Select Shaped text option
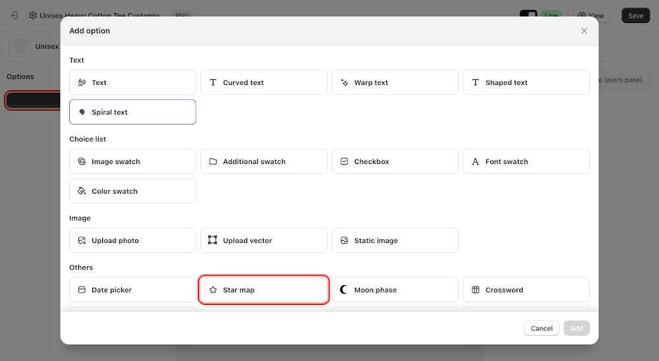Viewport: 659px width, 361px height. 526,82
